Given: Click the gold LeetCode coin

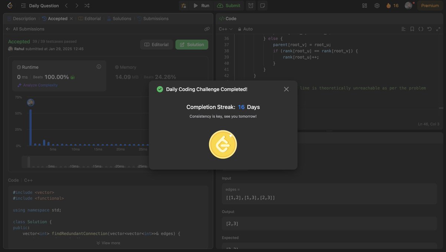Looking at the screenshot, I should pos(223,144).
